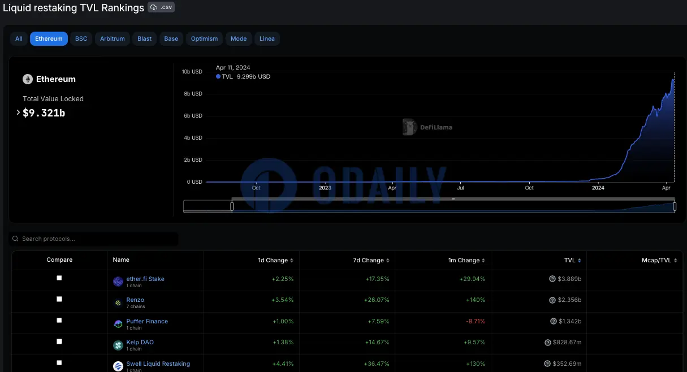Select the Ethereum chain tab
The image size is (687, 372).
(49, 38)
